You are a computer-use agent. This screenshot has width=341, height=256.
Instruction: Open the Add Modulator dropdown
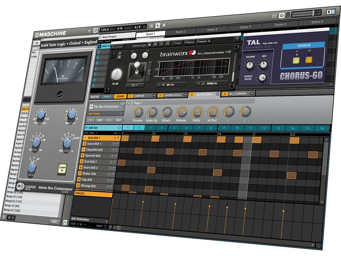[x=89, y=219]
